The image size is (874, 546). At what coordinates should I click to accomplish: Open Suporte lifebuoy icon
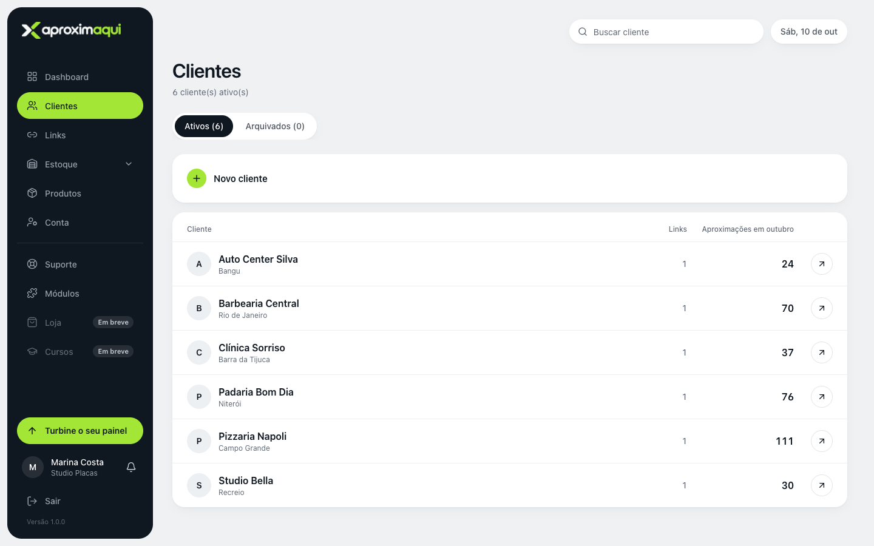click(32, 264)
